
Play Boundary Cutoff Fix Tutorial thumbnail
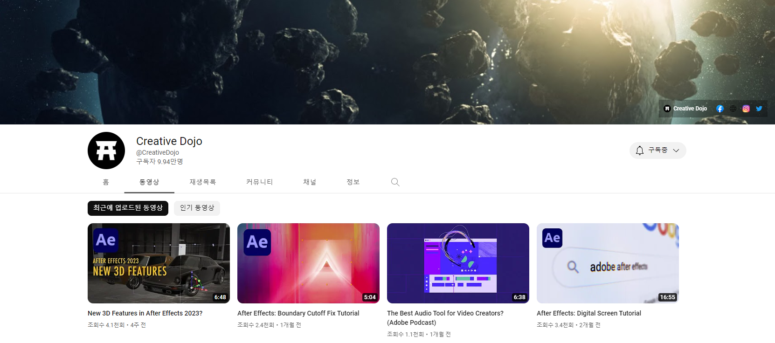(x=308, y=263)
